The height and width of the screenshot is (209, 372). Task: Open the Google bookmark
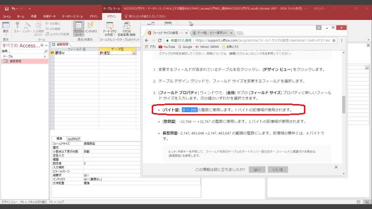[x=185, y=47]
